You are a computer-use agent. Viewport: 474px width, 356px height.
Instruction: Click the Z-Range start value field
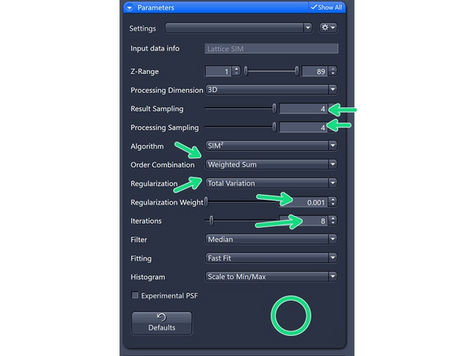click(x=218, y=71)
